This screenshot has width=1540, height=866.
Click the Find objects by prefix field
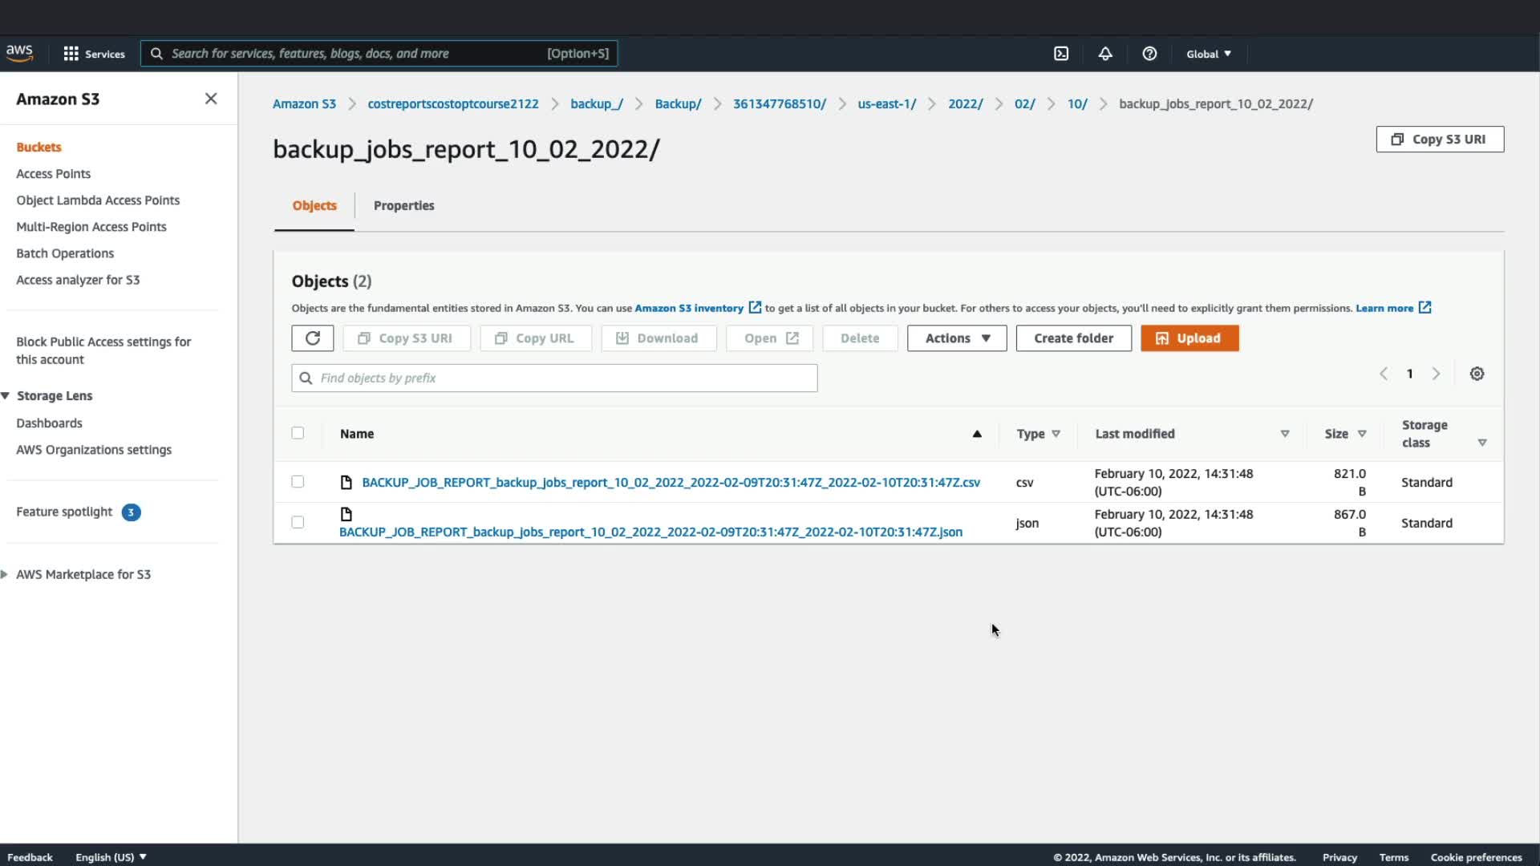(553, 378)
